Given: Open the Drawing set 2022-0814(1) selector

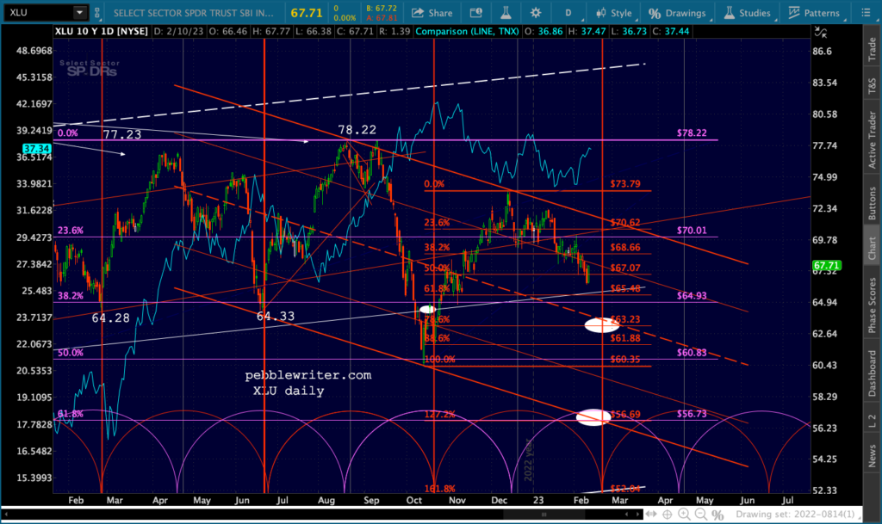Looking at the screenshot, I should pos(799,514).
